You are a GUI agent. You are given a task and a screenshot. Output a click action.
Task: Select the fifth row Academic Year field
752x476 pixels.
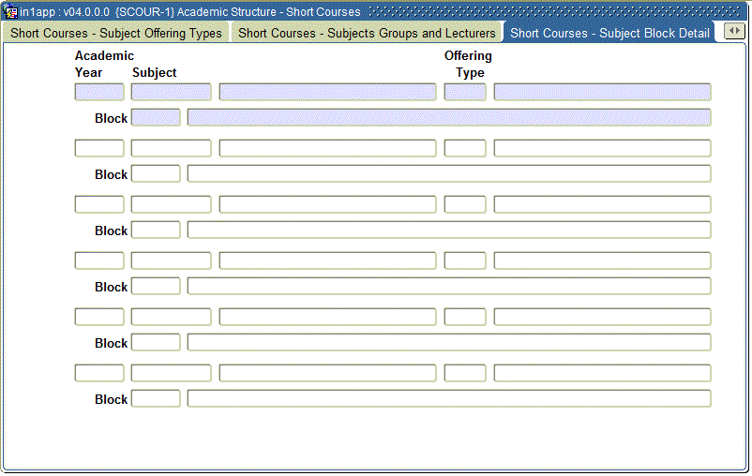[x=99, y=317]
